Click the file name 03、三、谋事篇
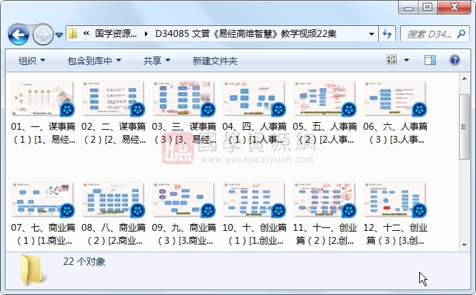This screenshot has width=476, height=295. [x=184, y=132]
